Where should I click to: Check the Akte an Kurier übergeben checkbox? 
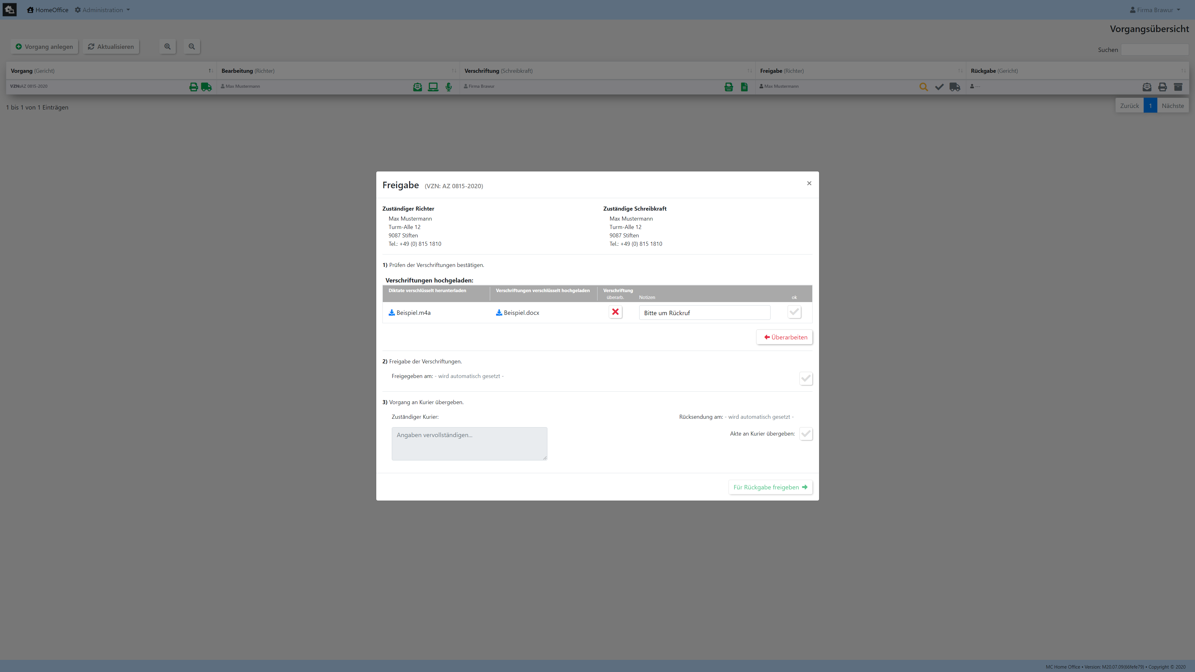coord(806,434)
